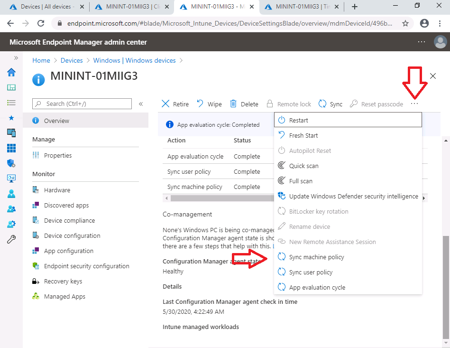
Task: Select Sync user policy menu item
Action: click(348, 273)
